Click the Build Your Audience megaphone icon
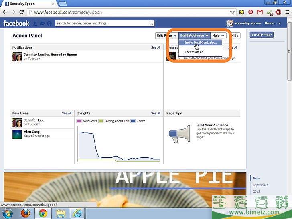Viewport: 292px width, 219px height. (x=180, y=134)
